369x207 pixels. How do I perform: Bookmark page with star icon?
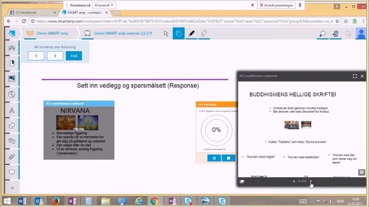(337, 21)
